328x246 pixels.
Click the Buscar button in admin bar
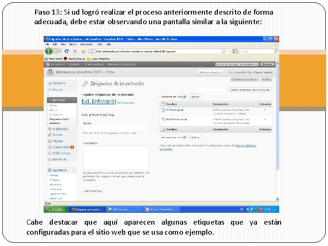[267, 64]
